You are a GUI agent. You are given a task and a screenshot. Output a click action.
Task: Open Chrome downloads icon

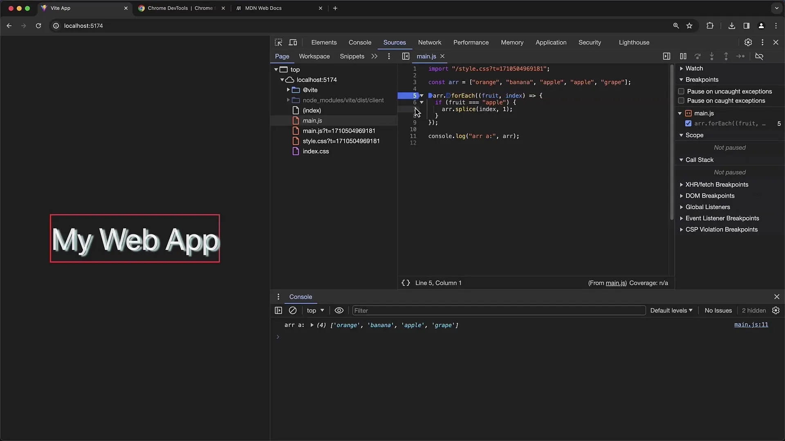(x=732, y=26)
